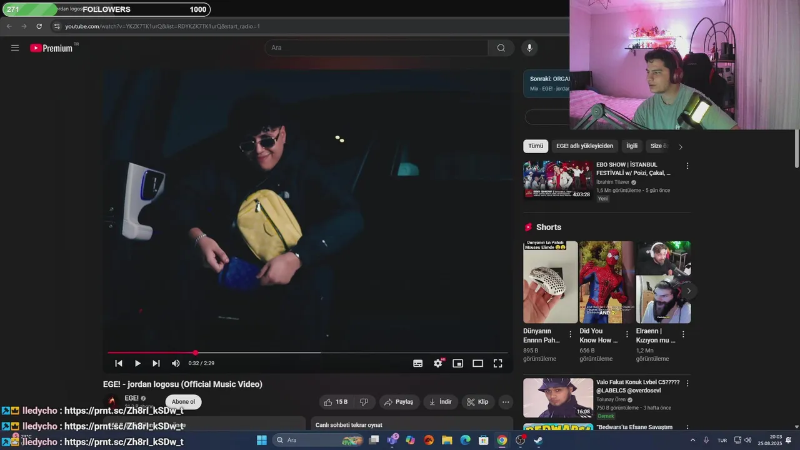Create a clip with Klip button

pyautogui.click(x=478, y=402)
